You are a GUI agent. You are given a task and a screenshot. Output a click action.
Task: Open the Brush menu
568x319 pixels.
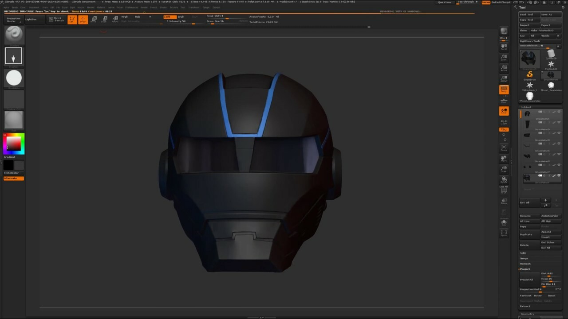[15, 8]
